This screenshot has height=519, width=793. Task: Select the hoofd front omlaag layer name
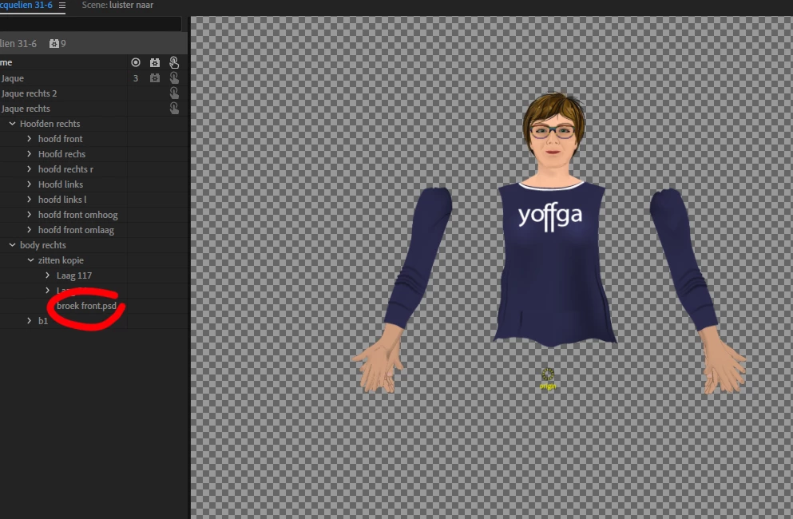pyautogui.click(x=76, y=230)
